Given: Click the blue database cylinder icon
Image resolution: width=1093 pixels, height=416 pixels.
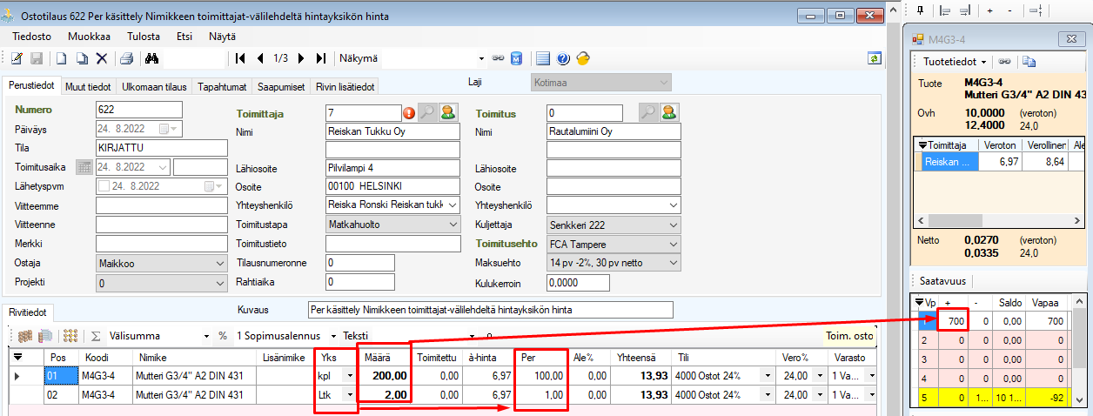Looking at the screenshot, I should [516, 58].
